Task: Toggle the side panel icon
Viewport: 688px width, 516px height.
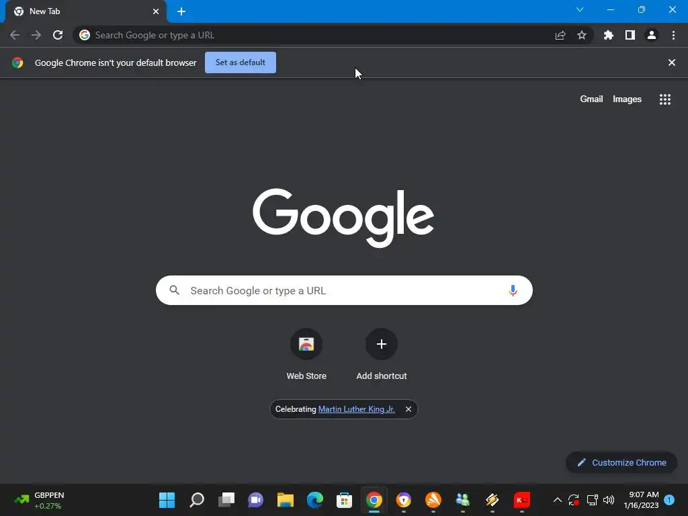Action: pos(630,35)
